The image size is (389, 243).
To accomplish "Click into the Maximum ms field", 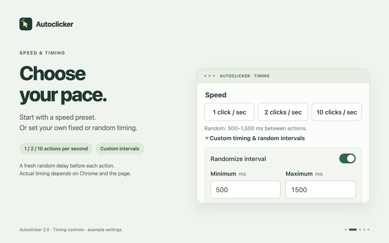I will [321, 190].
